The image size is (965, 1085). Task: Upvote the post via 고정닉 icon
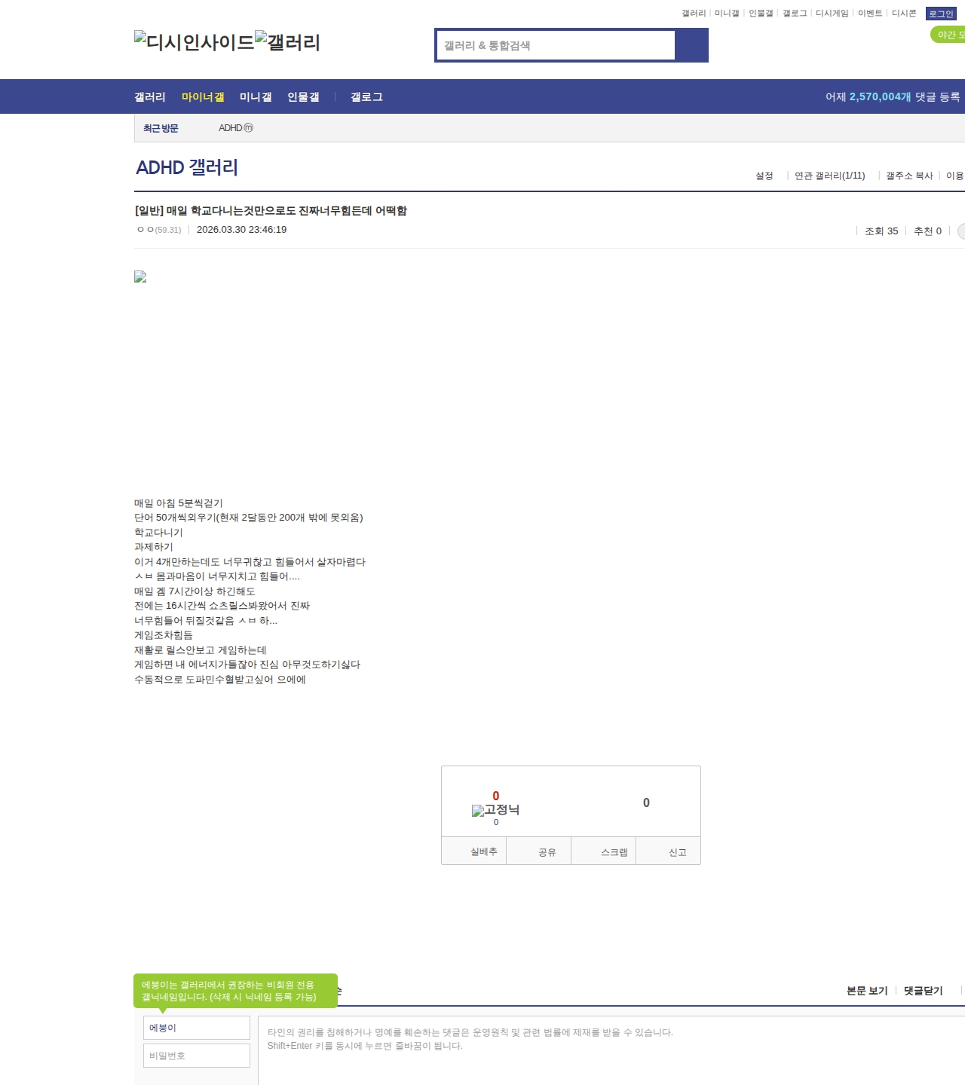495,810
